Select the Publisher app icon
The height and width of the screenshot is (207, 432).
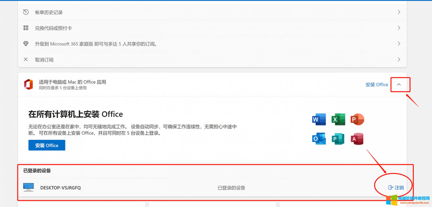coord(338,139)
